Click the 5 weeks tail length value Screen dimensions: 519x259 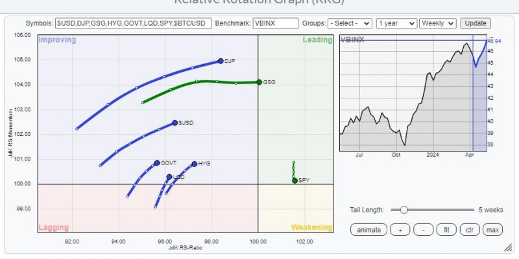(x=490, y=210)
